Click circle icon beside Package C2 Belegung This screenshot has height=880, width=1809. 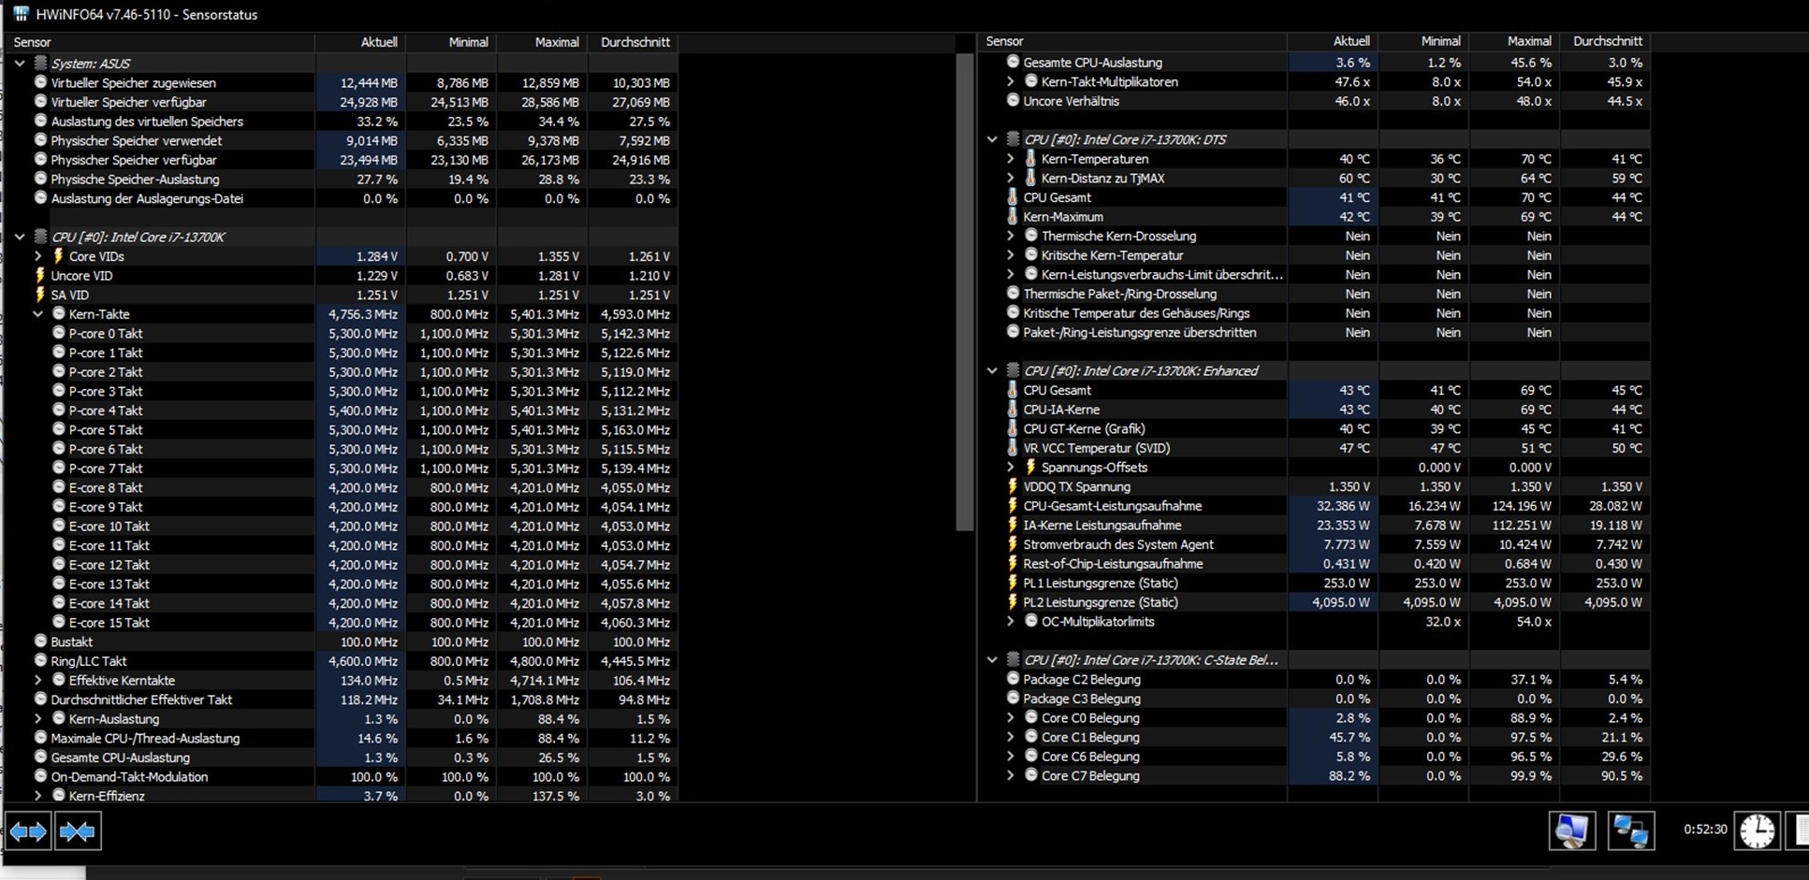click(x=1013, y=679)
